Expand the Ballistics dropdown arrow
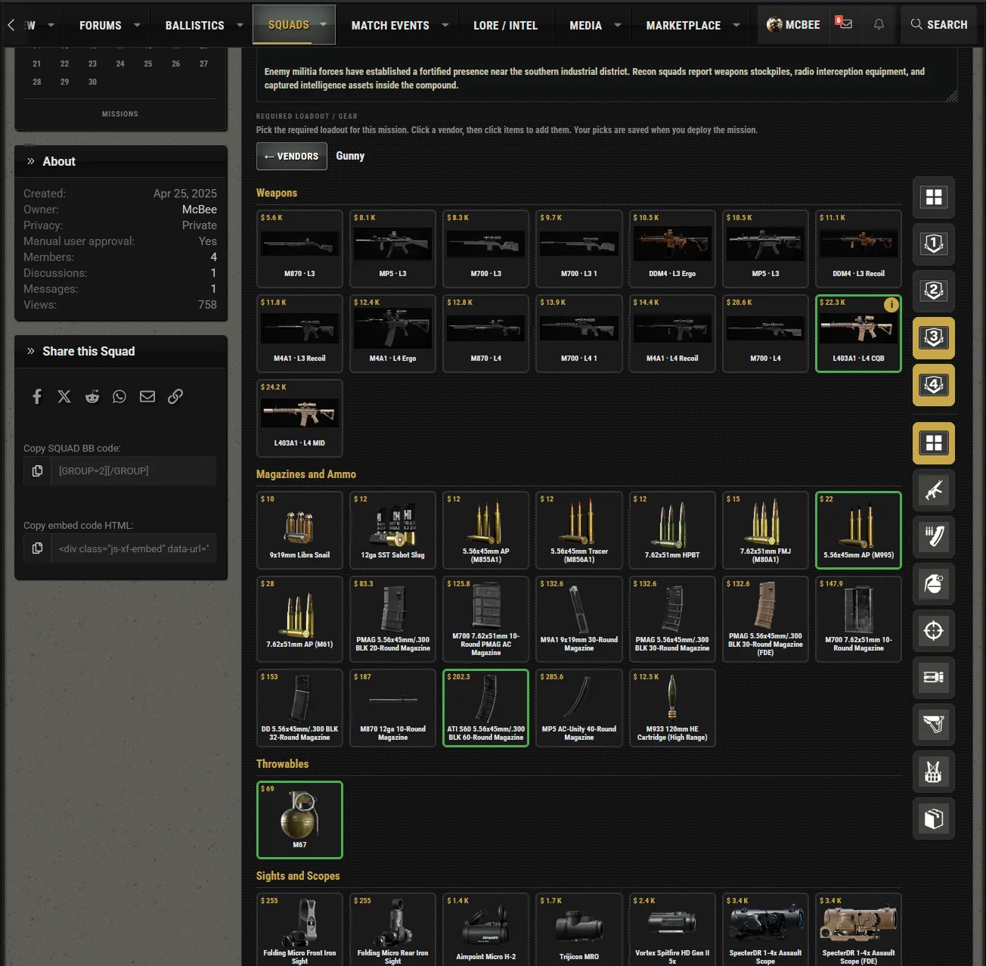The width and height of the screenshot is (986, 966). (x=240, y=25)
